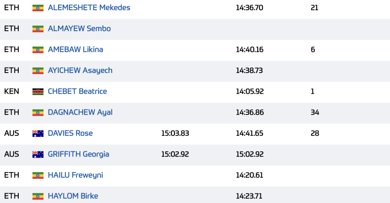Open ALEMESHETE Mekedes athlete profile
The width and height of the screenshot is (390, 203).
(89, 8)
